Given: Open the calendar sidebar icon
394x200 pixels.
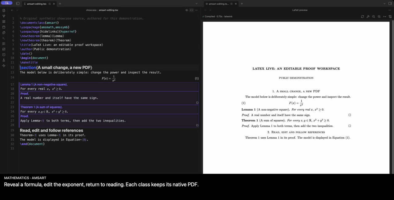Looking at the screenshot, I should [4, 27].
